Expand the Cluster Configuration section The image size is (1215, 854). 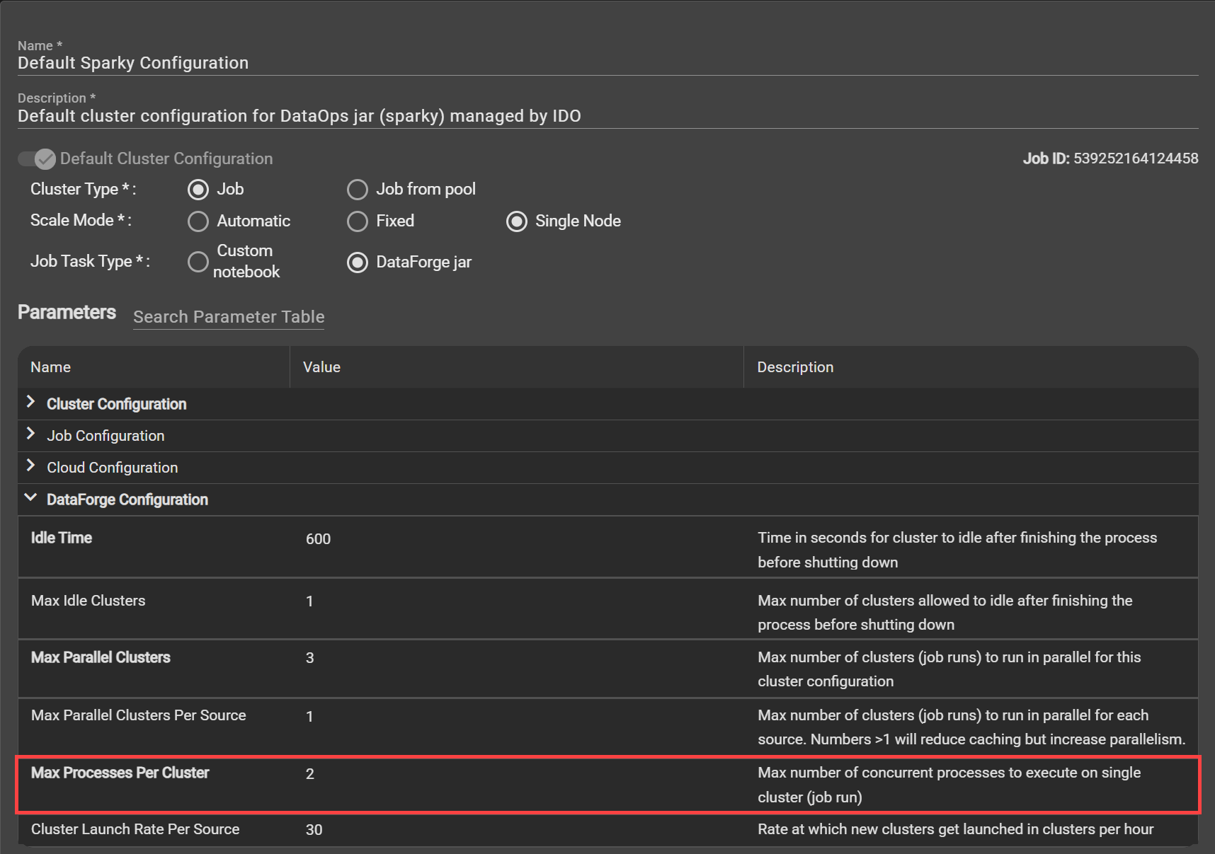tap(31, 403)
